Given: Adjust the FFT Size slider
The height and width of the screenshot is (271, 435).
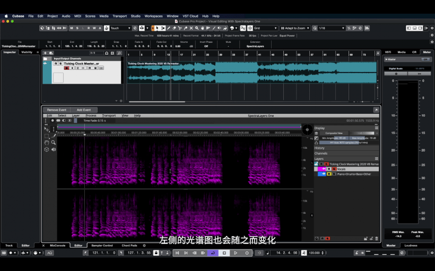Looking at the screenshot, I should (349, 143).
